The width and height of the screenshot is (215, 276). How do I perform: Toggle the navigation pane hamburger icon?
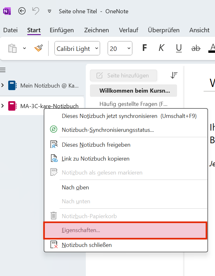(x=3, y=70)
